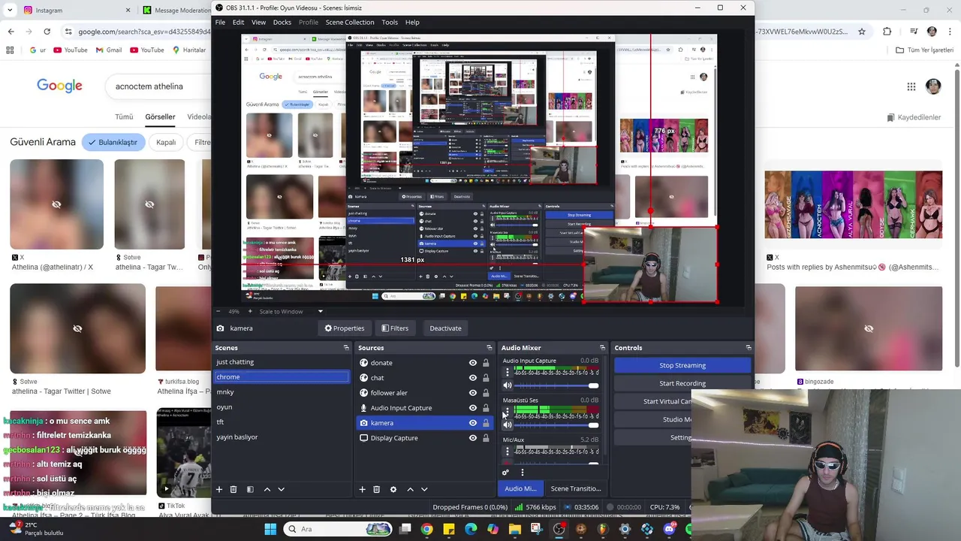Image resolution: width=961 pixels, height=541 pixels.
Task: Click the Stop Streaming button
Action: click(x=682, y=365)
